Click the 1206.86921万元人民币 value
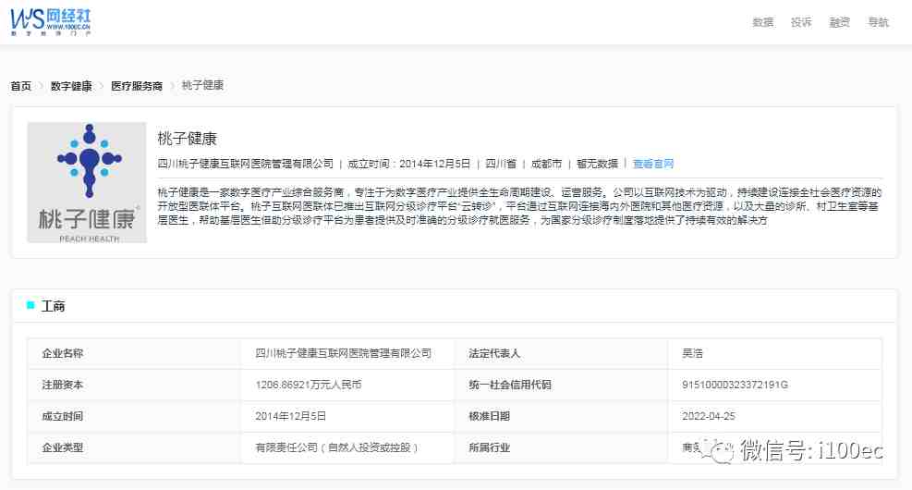Screen dimensions: 912x490 309,385
